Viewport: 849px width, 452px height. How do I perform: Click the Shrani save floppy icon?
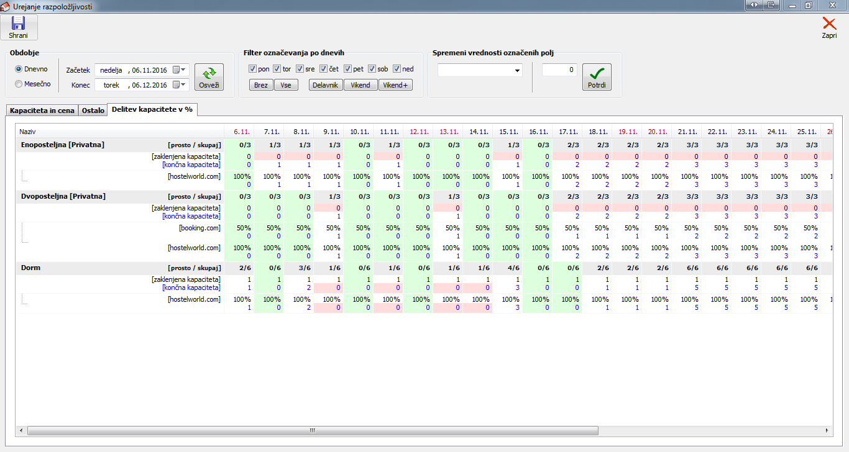point(18,24)
